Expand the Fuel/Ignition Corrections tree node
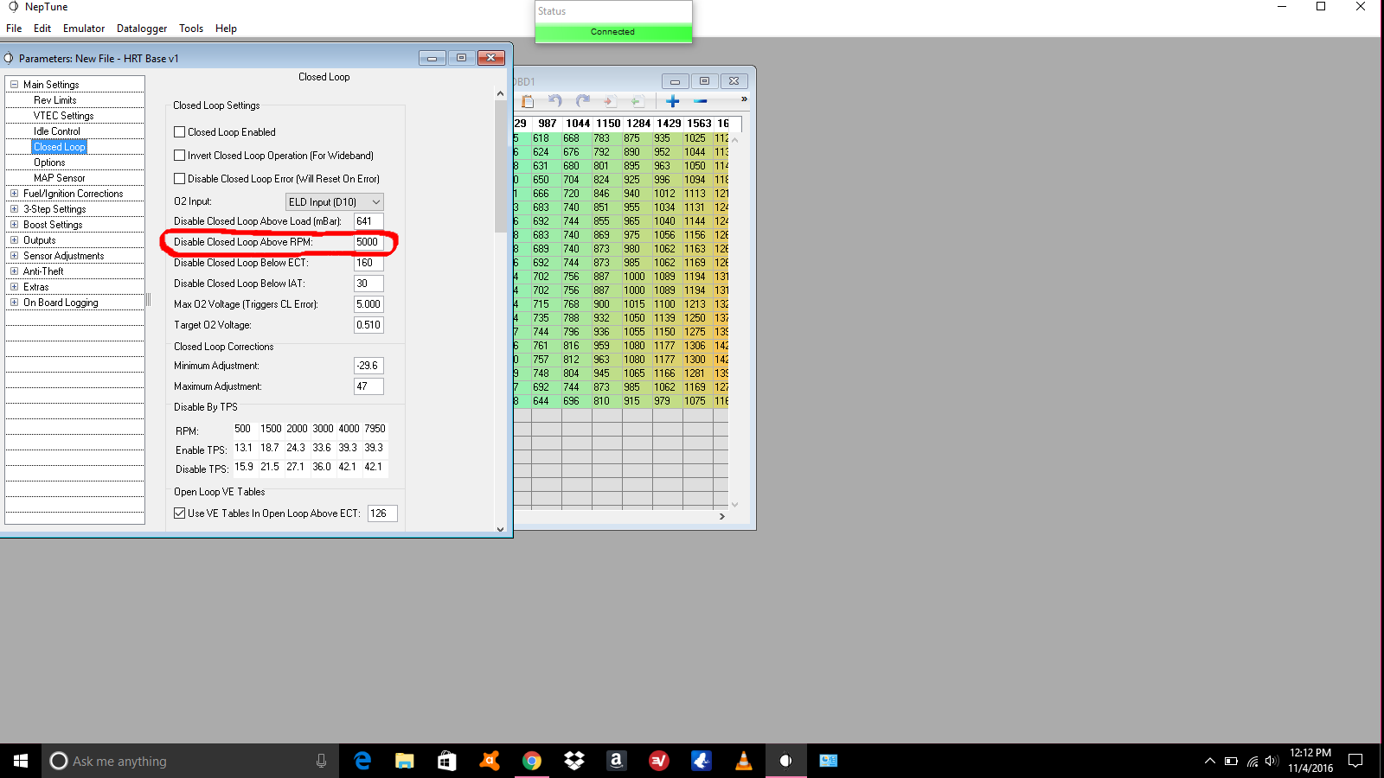The height and width of the screenshot is (778, 1384). pos(14,194)
